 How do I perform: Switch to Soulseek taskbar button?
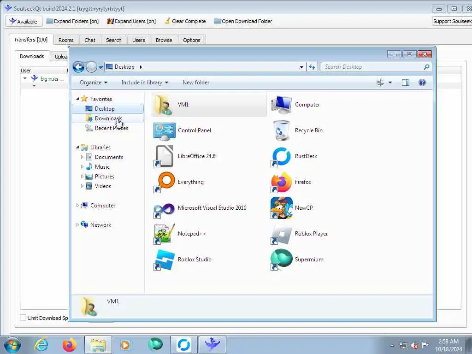(x=212, y=345)
